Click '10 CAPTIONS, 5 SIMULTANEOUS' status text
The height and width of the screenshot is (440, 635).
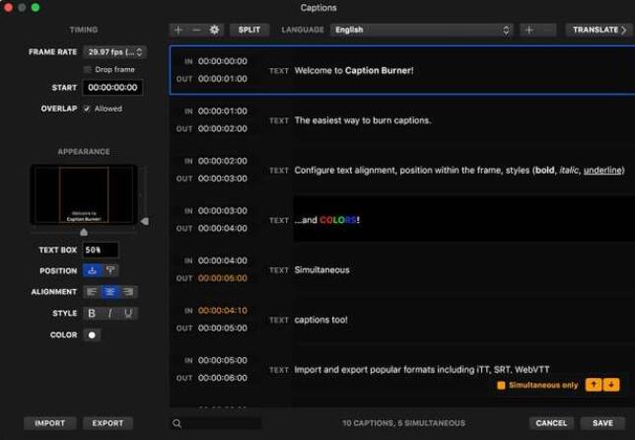click(x=403, y=423)
